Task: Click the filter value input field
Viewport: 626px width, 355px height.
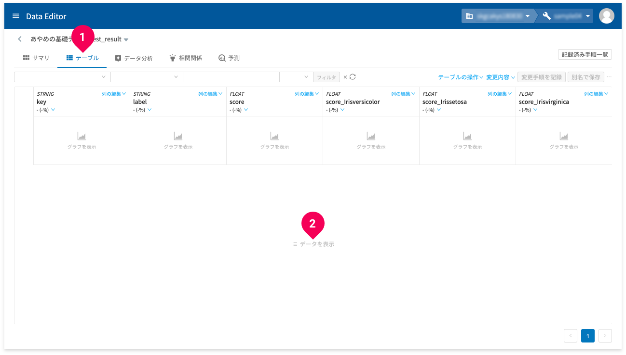Action: 231,77
